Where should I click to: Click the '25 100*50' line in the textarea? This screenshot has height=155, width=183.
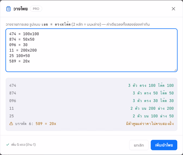[x=20, y=56]
